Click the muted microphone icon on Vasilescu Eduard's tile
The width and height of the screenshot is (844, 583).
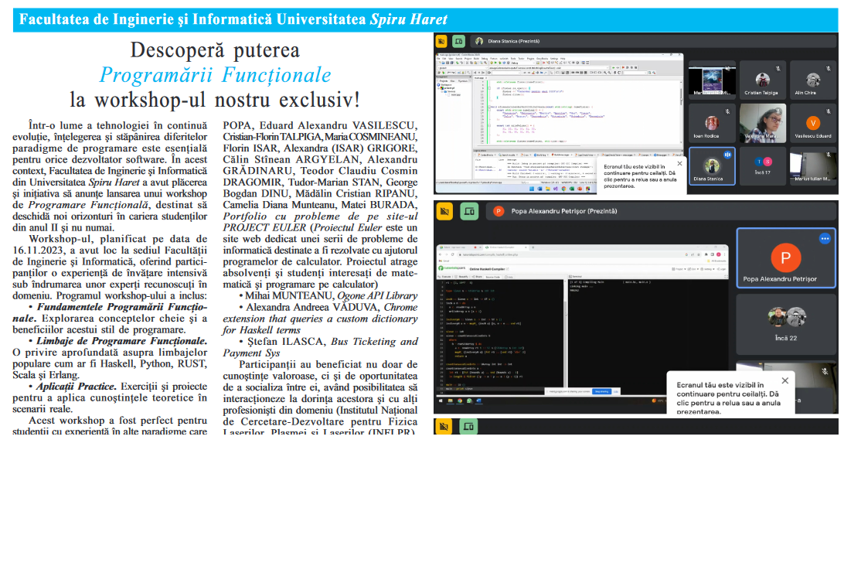tap(827, 111)
